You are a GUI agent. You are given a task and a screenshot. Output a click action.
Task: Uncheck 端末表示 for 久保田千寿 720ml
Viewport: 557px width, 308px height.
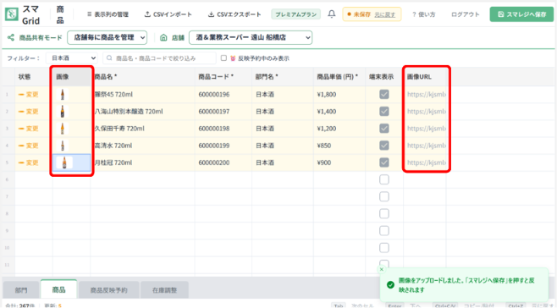[384, 129]
